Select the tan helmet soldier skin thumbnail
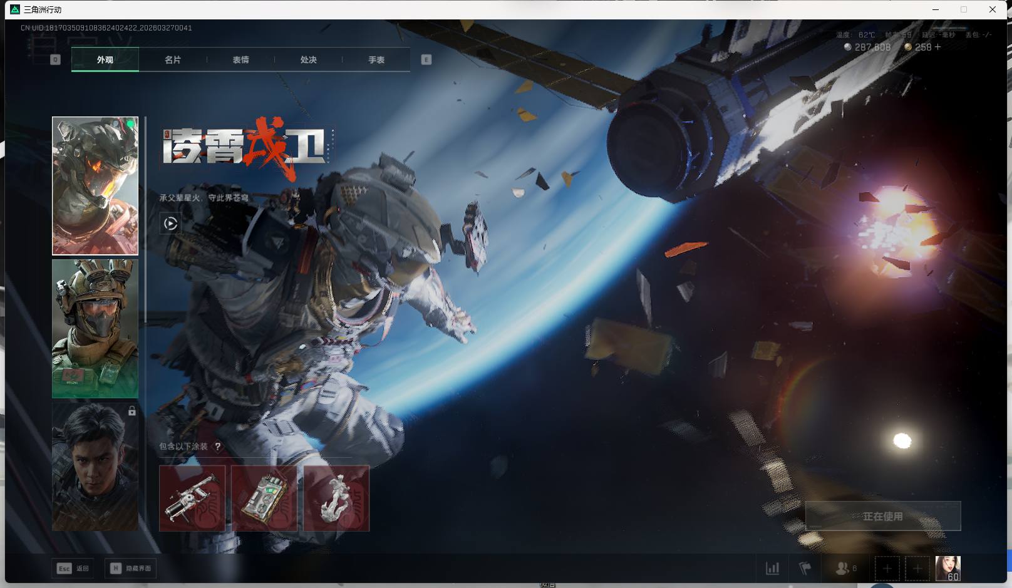 pos(95,329)
